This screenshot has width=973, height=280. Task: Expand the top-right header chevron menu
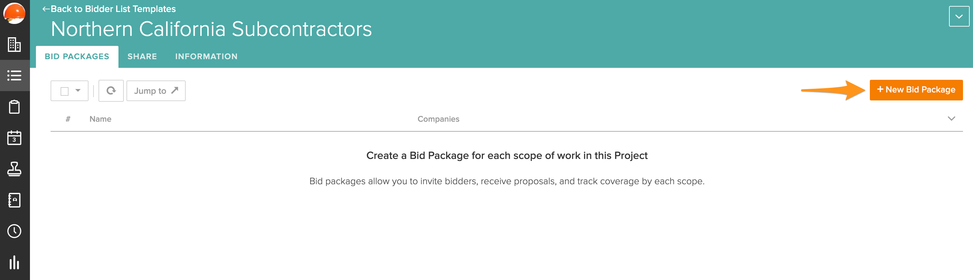(x=958, y=17)
